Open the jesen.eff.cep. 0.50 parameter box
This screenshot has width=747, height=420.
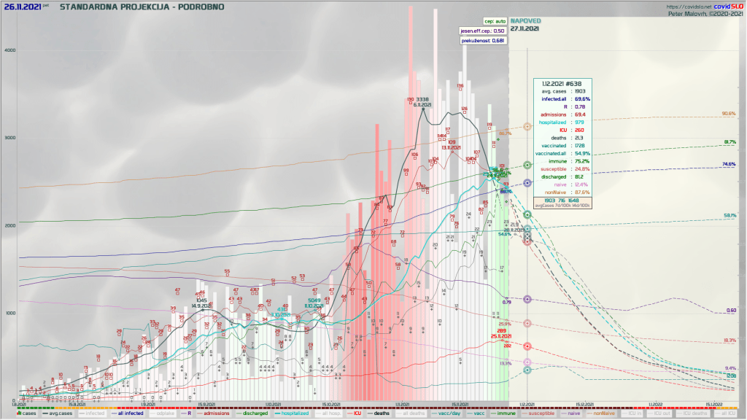coord(481,31)
